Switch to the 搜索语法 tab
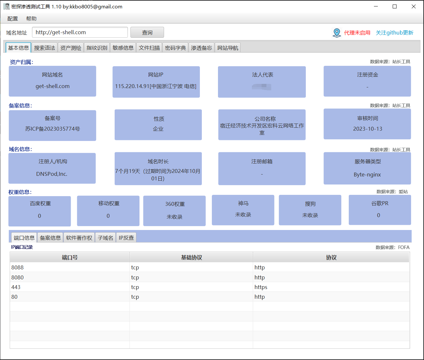The height and width of the screenshot is (360, 424). tap(45, 48)
